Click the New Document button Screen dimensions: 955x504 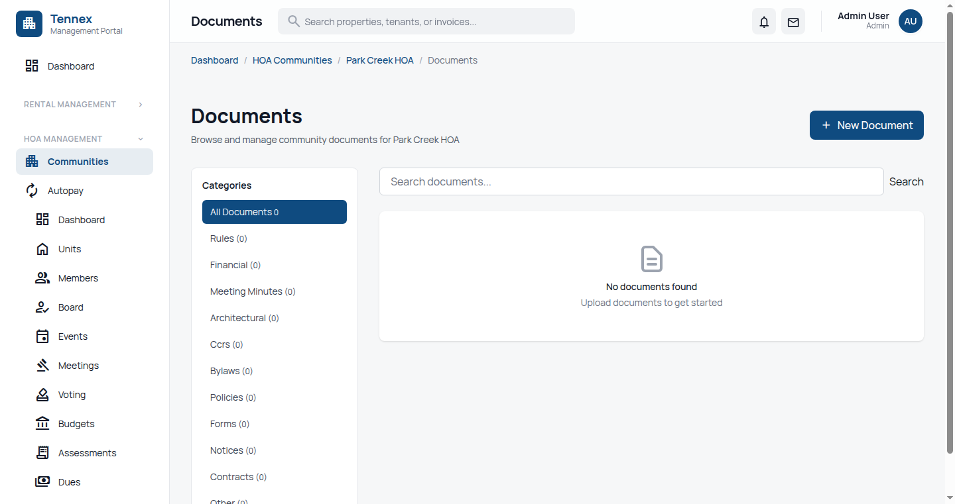[x=866, y=125]
